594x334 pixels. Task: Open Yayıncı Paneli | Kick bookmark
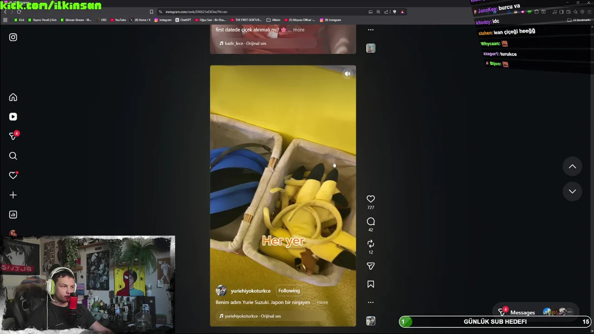point(43,20)
